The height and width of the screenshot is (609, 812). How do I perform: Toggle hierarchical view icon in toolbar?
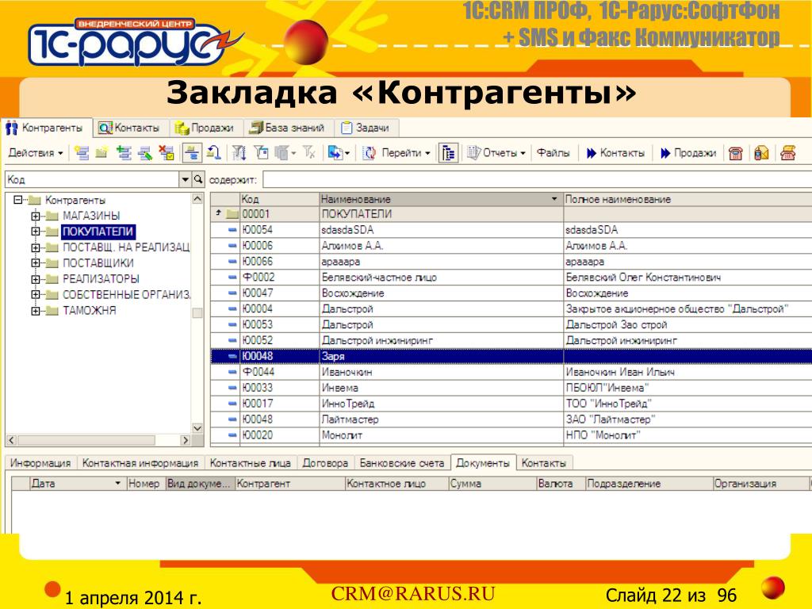pyautogui.click(x=192, y=153)
